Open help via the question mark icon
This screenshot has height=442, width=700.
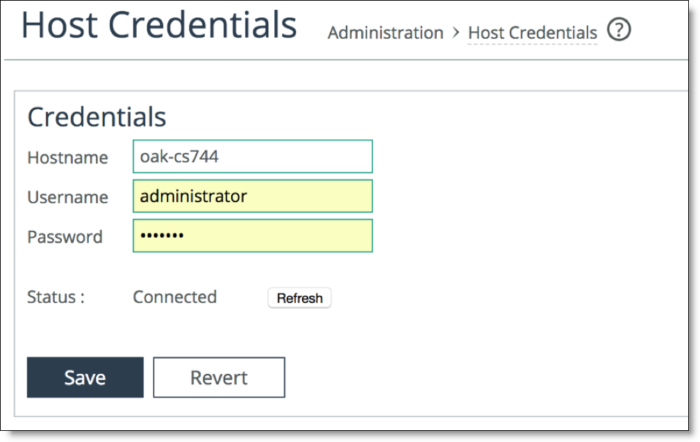619,30
